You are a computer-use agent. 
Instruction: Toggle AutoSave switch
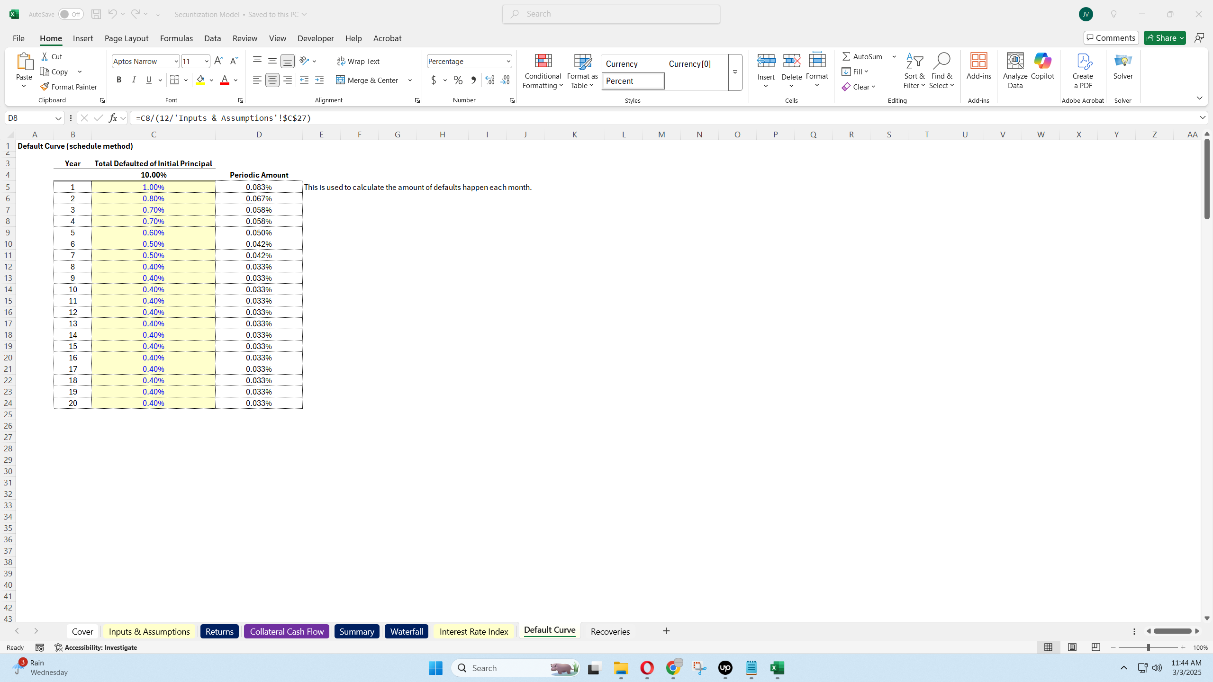[x=71, y=14]
